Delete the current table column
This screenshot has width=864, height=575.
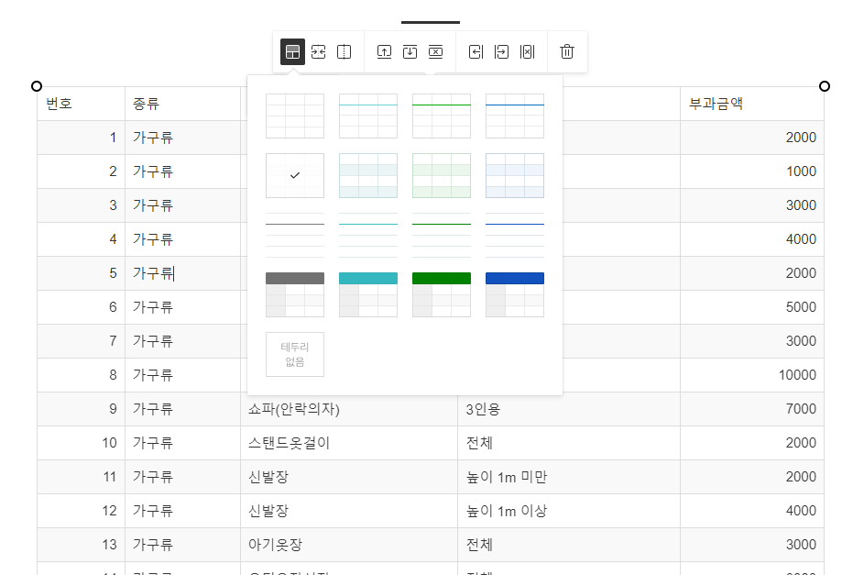point(527,51)
